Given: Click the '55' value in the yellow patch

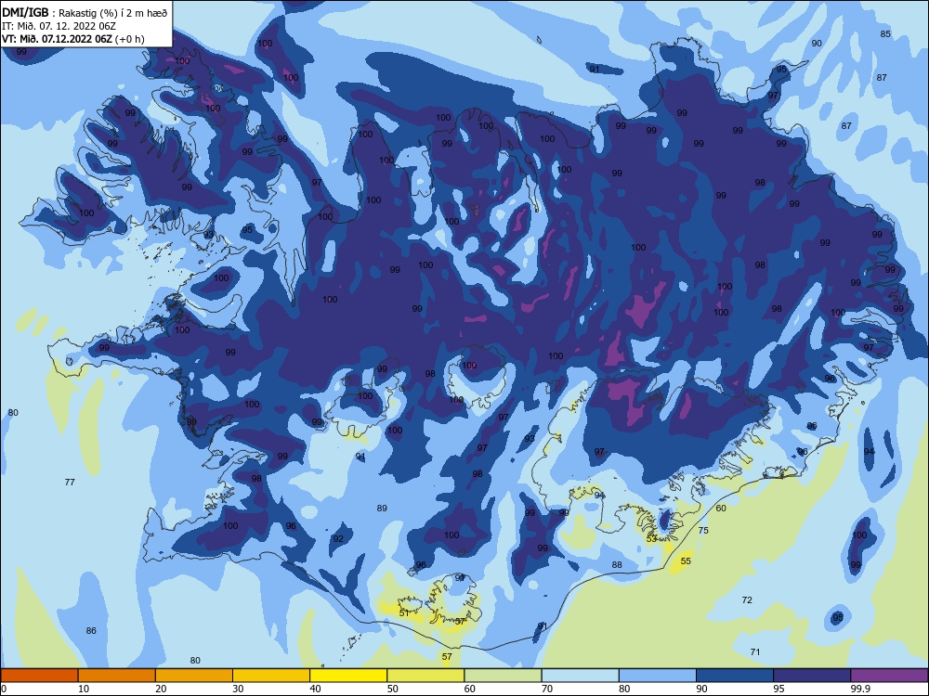Looking at the screenshot, I should click(686, 561).
